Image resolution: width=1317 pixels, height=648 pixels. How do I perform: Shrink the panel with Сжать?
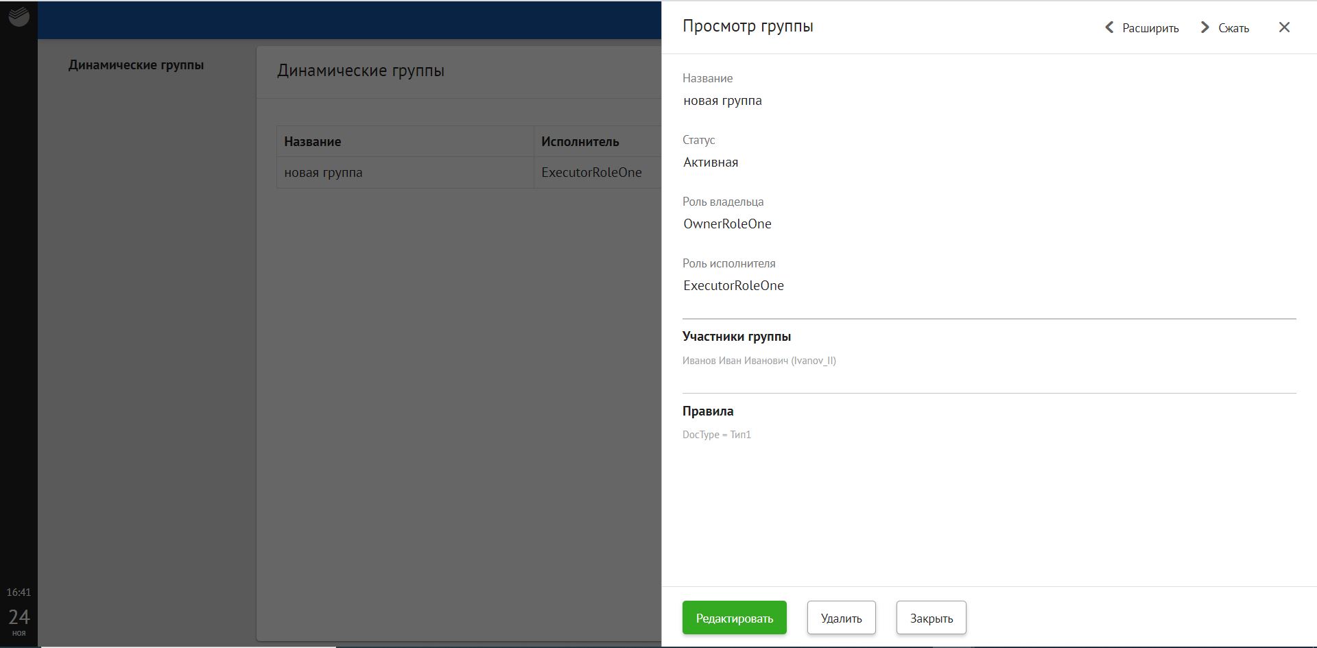pyautogui.click(x=1225, y=28)
